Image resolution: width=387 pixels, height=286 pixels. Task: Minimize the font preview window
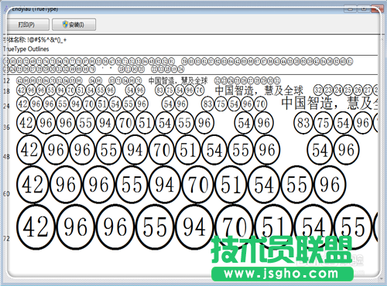[351, 9]
